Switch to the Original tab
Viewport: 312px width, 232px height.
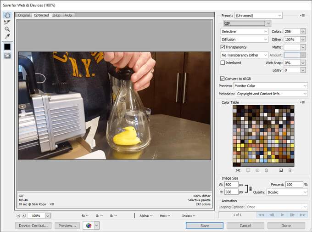coord(24,15)
